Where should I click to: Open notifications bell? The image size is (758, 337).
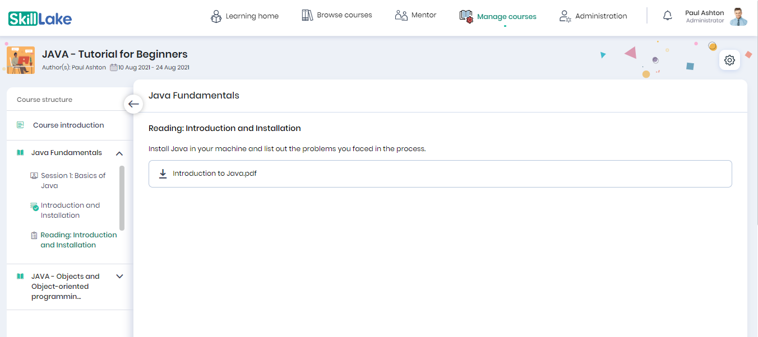[667, 16]
